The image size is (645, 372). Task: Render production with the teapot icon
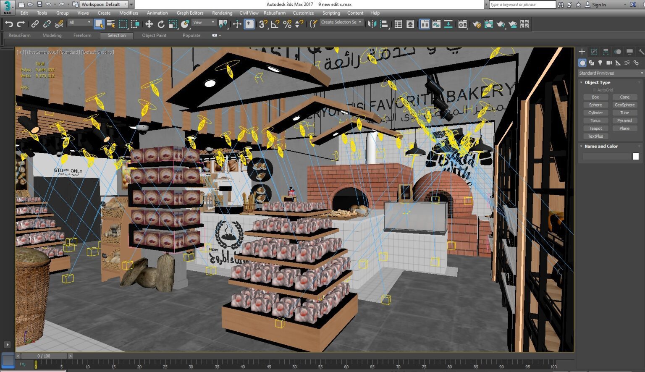pos(501,24)
